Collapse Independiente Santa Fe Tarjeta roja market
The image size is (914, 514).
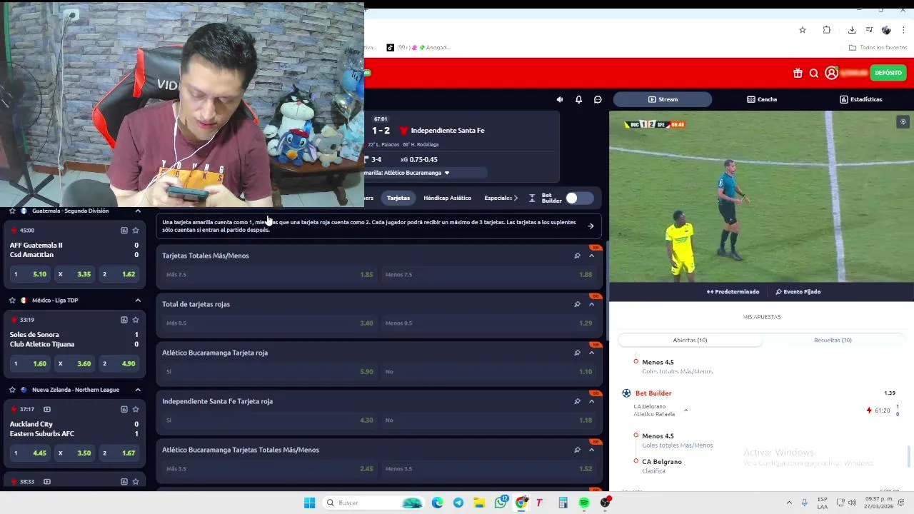pos(591,401)
